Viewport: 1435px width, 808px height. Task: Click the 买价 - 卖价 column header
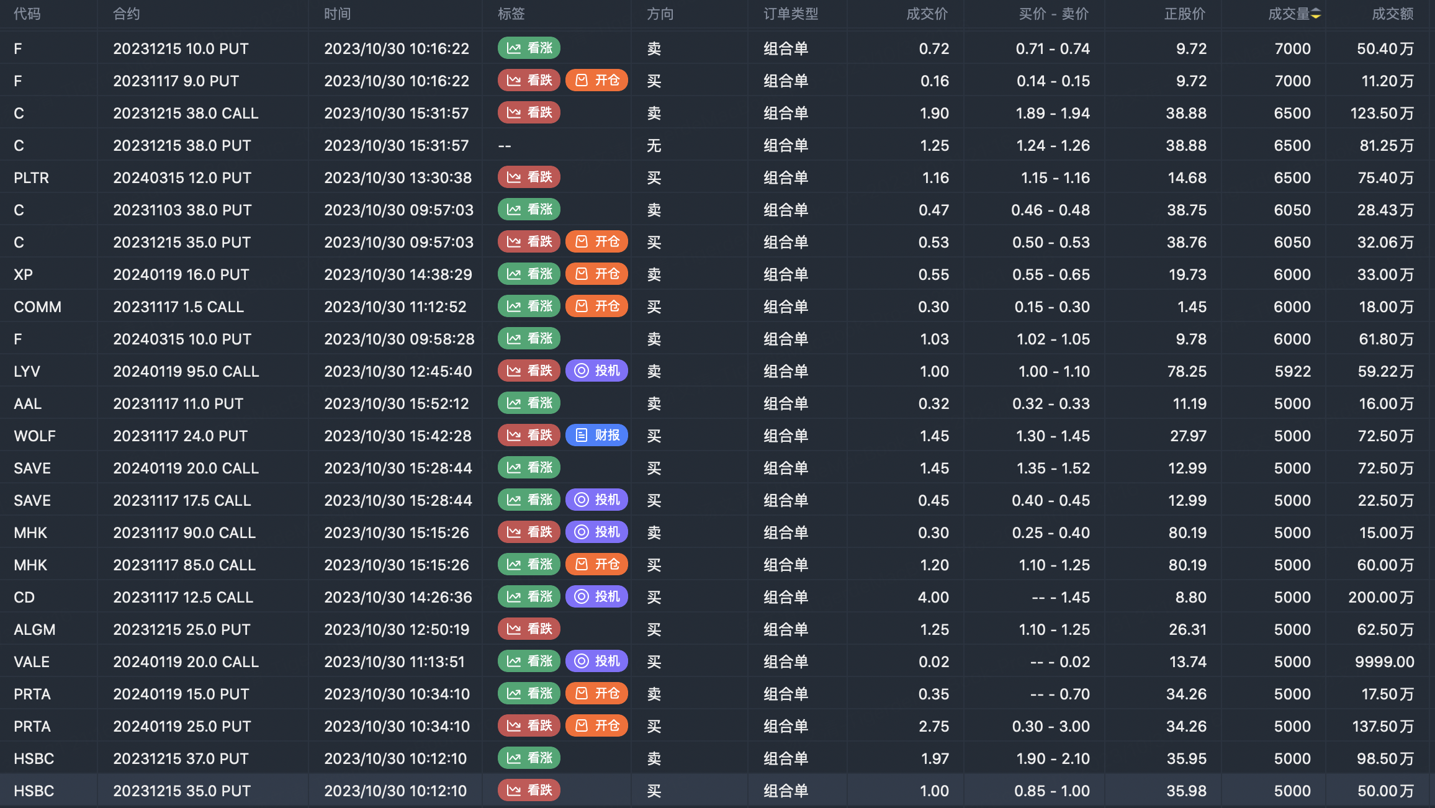click(x=1054, y=14)
